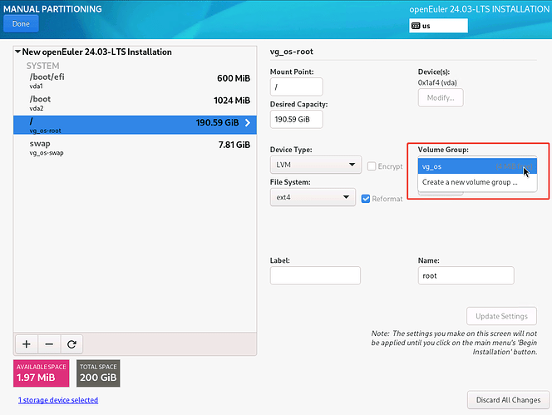Image resolution: width=552 pixels, height=415 pixels.
Task: Click the minus icon to remove mount point
Action: 49,343
